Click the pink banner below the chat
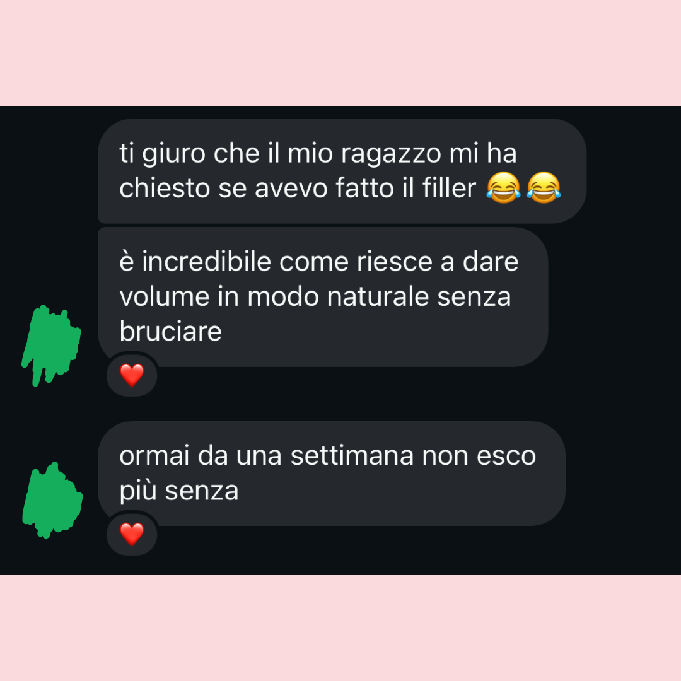This screenshot has width=681, height=681. point(340,628)
